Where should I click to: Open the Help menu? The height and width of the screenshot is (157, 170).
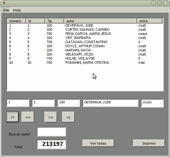(x=17, y=10)
